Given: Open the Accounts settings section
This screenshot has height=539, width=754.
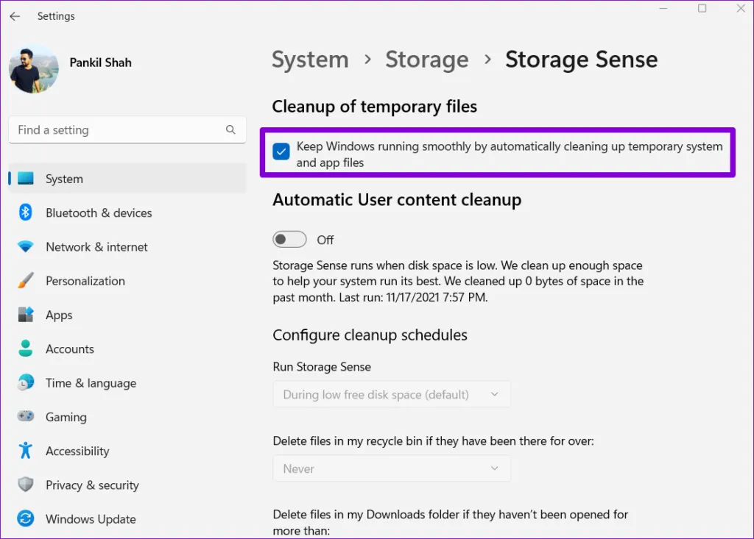Looking at the screenshot, I should coord(69,349).
